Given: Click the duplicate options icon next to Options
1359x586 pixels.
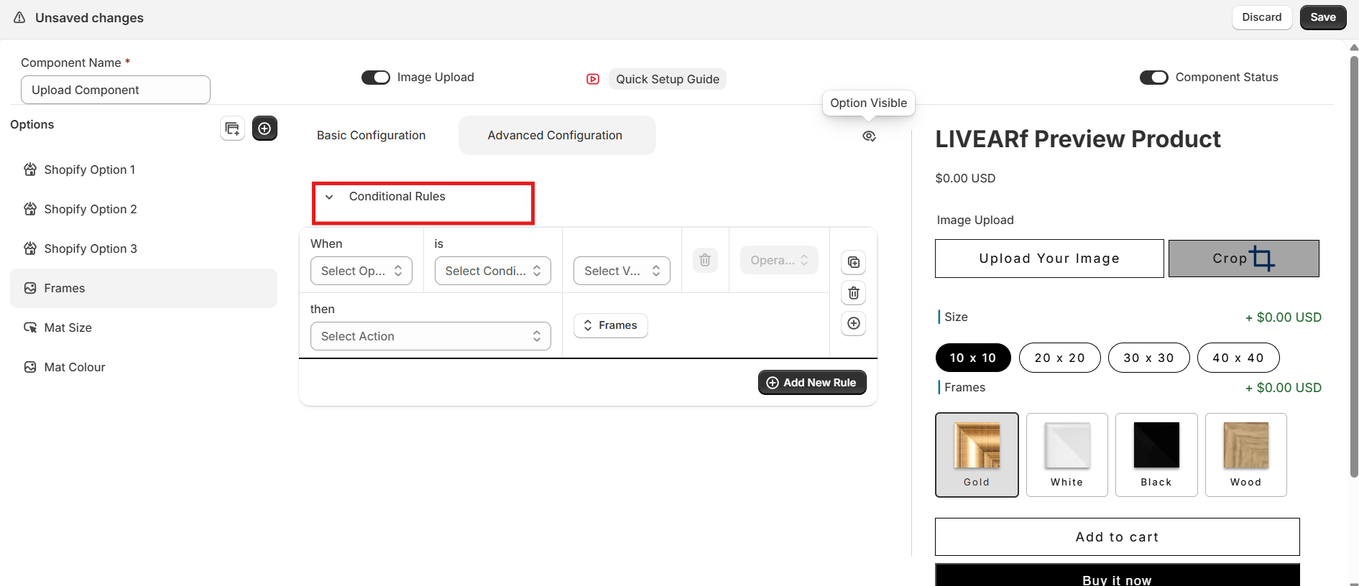Looking at the screenshot, I should tap(232, 129).
